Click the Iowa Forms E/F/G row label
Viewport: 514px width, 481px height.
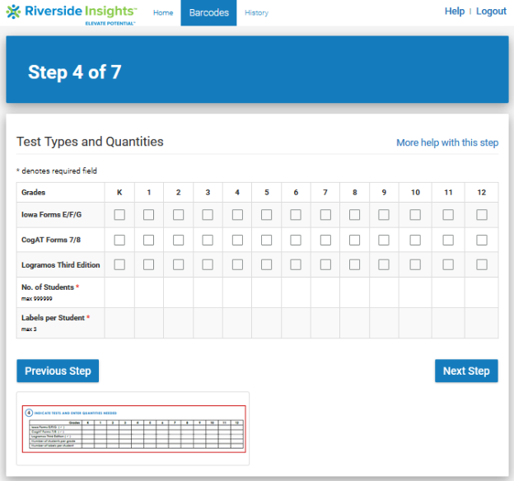51,215
